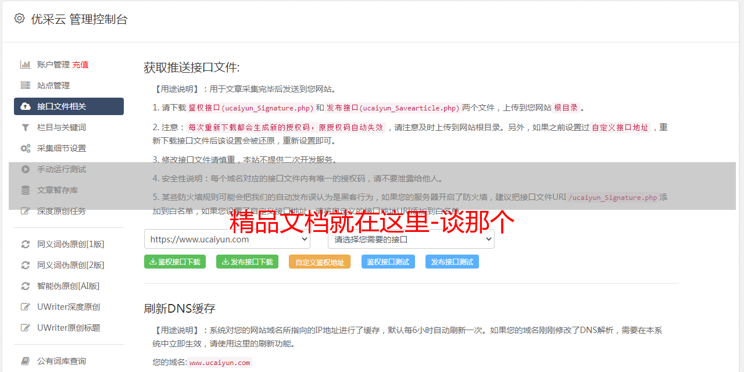Click the filter funnel icon beside 栏目与关键词
This screenshot has width=744, height=372.
click(26, 127)
